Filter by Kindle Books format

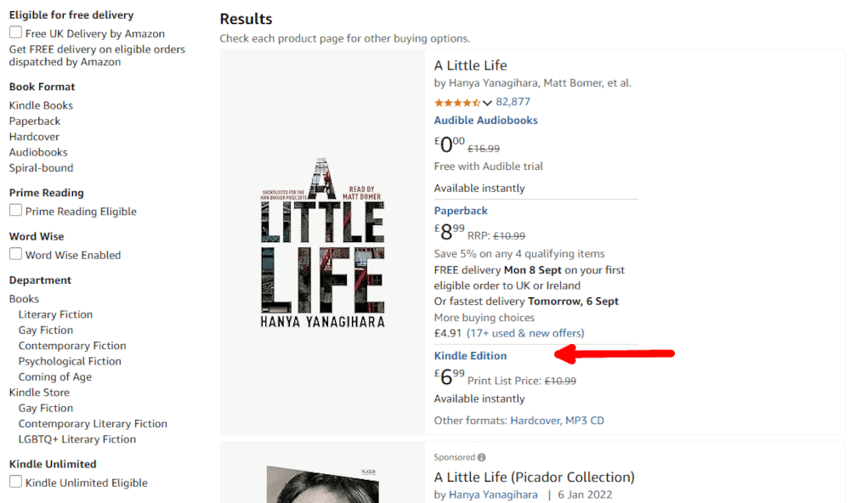41,105
